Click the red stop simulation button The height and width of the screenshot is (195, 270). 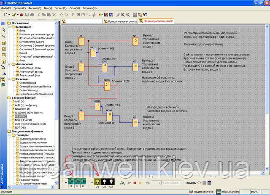pos(135,183)
